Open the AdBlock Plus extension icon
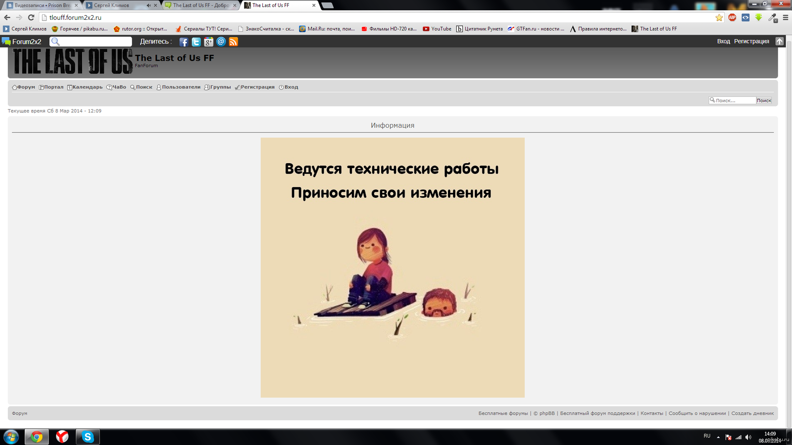792x445 pixels. click(732, 17)
